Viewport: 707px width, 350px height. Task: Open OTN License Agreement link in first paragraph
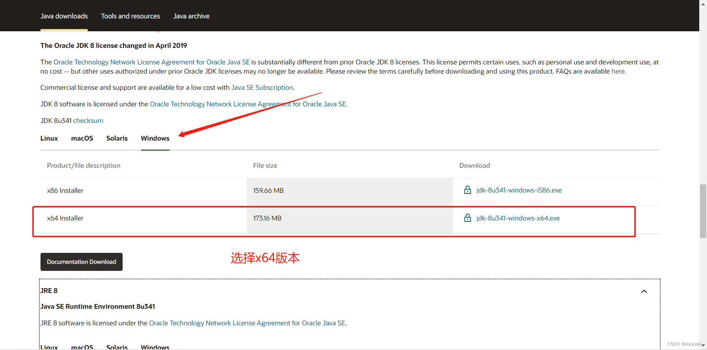click(x=152, y=62)
